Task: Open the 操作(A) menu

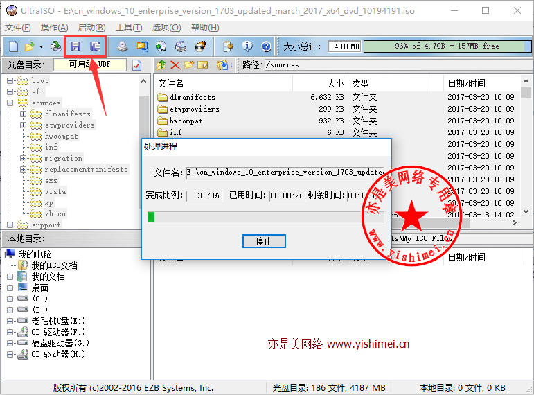Action: click(55, 28)
